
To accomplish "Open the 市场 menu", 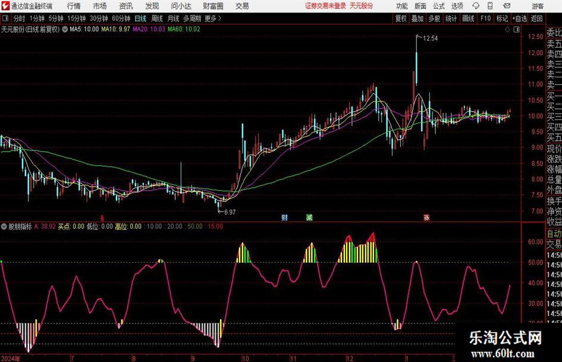I will tap(100, 6).
